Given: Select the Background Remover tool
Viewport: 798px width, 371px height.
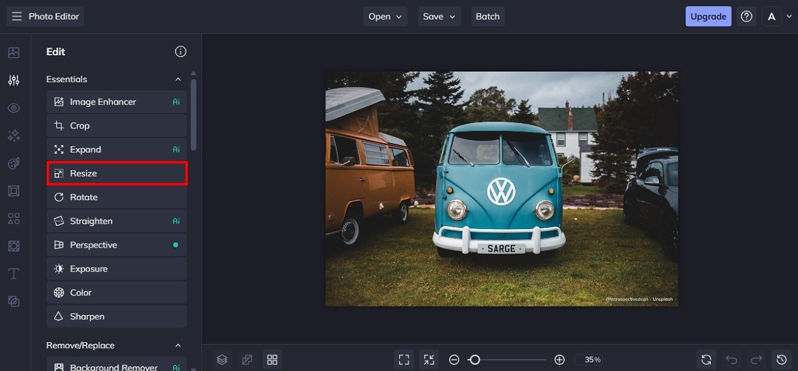Looking at the screenshot, I should 117,365.
